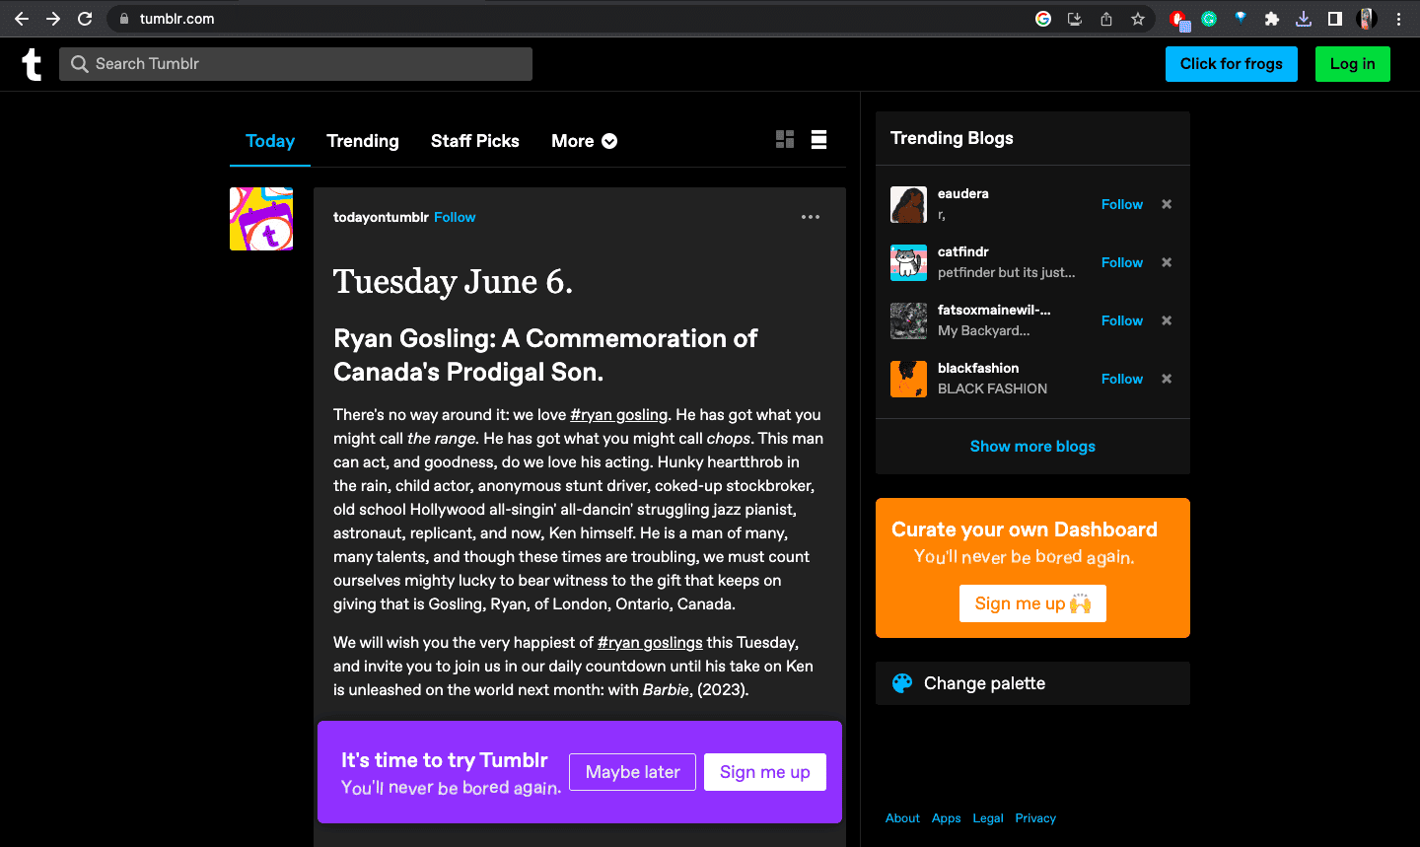Switch to grid view layout icon
Viewport: 1420px width, 847px height.
click(785, 140)
